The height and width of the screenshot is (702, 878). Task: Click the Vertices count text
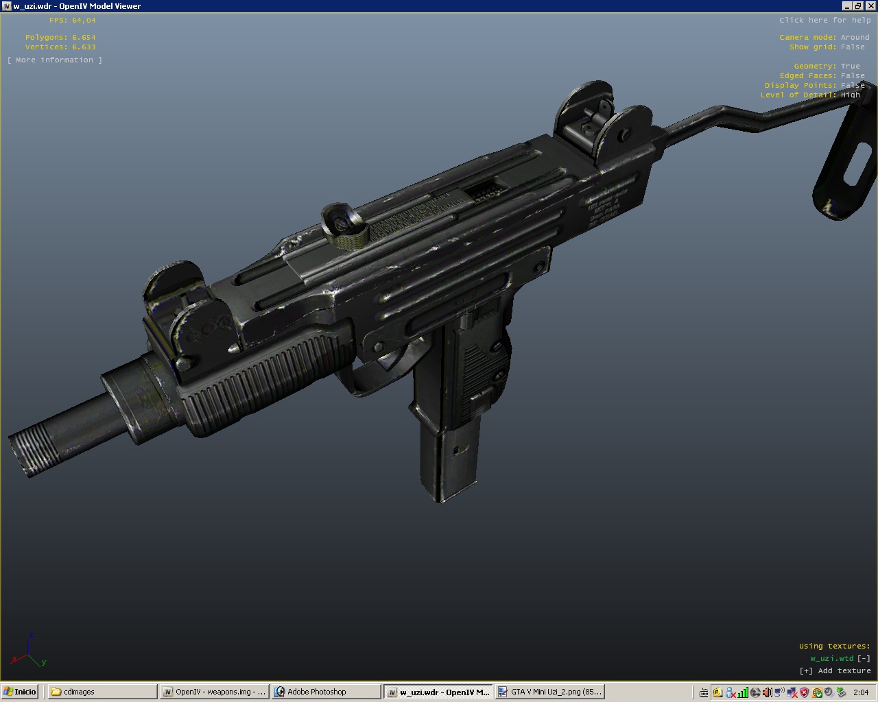pyautogui.click(x=60, y=47)
